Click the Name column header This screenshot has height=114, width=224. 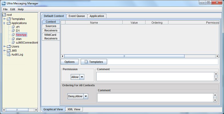[94, 23]
